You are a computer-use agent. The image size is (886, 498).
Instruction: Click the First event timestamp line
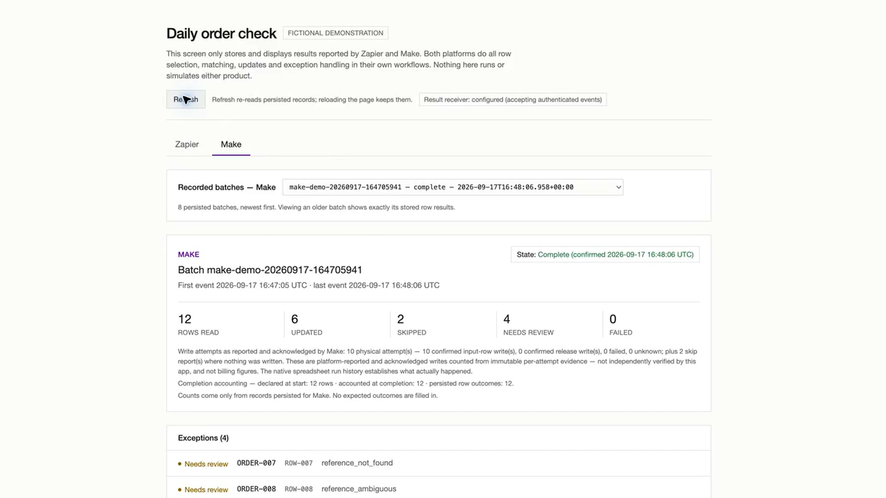point(309,285)
